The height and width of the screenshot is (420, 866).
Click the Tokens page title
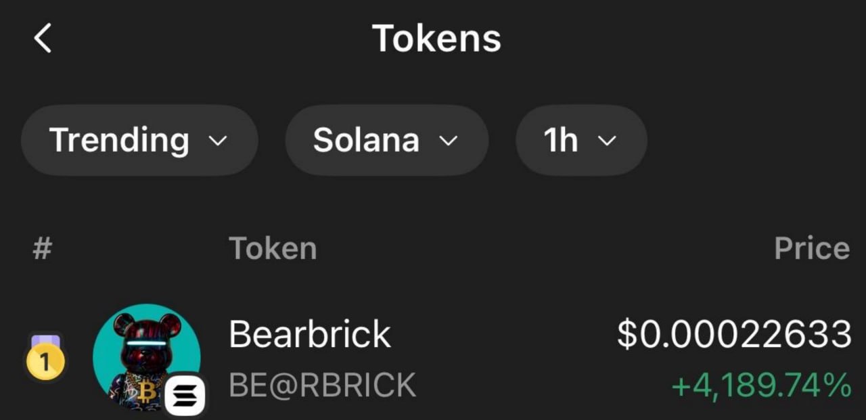click(x=436, y=38)
